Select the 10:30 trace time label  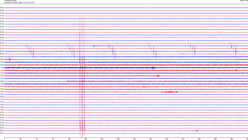tap(2, 65)
